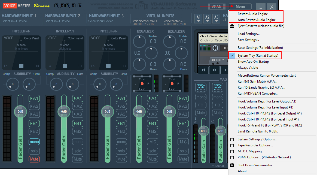This screenshot has height=175, width=317.
Task: Toggle mono on the A1 master bus
Action: (x=201, y=97)
